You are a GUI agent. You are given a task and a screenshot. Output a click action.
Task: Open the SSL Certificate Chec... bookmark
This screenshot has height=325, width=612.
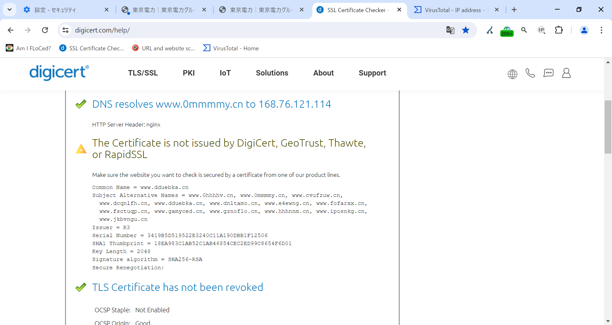pos(91,48)
